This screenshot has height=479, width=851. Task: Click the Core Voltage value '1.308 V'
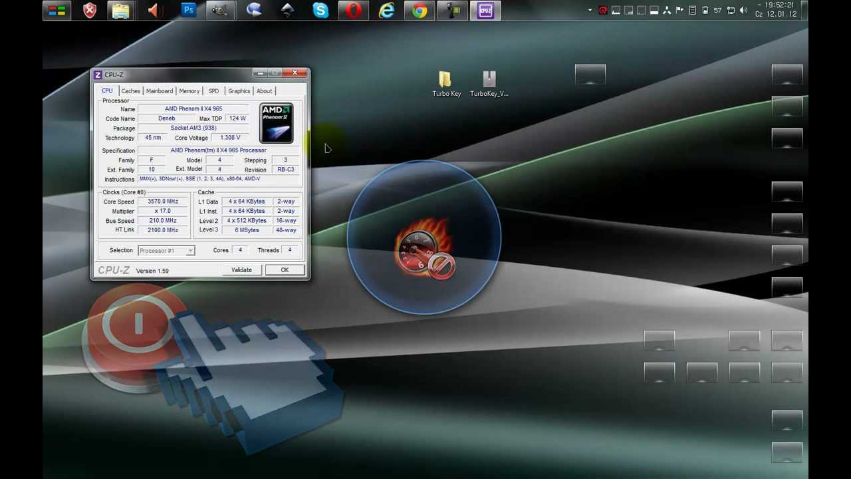[231, 138]
